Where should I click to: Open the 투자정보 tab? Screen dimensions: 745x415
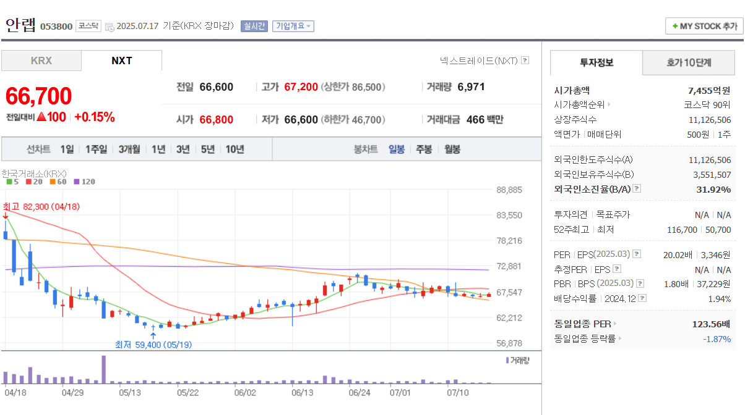[x=596, y=62]
